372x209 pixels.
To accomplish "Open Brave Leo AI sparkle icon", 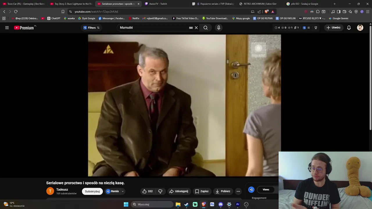I will coord(350,12).
